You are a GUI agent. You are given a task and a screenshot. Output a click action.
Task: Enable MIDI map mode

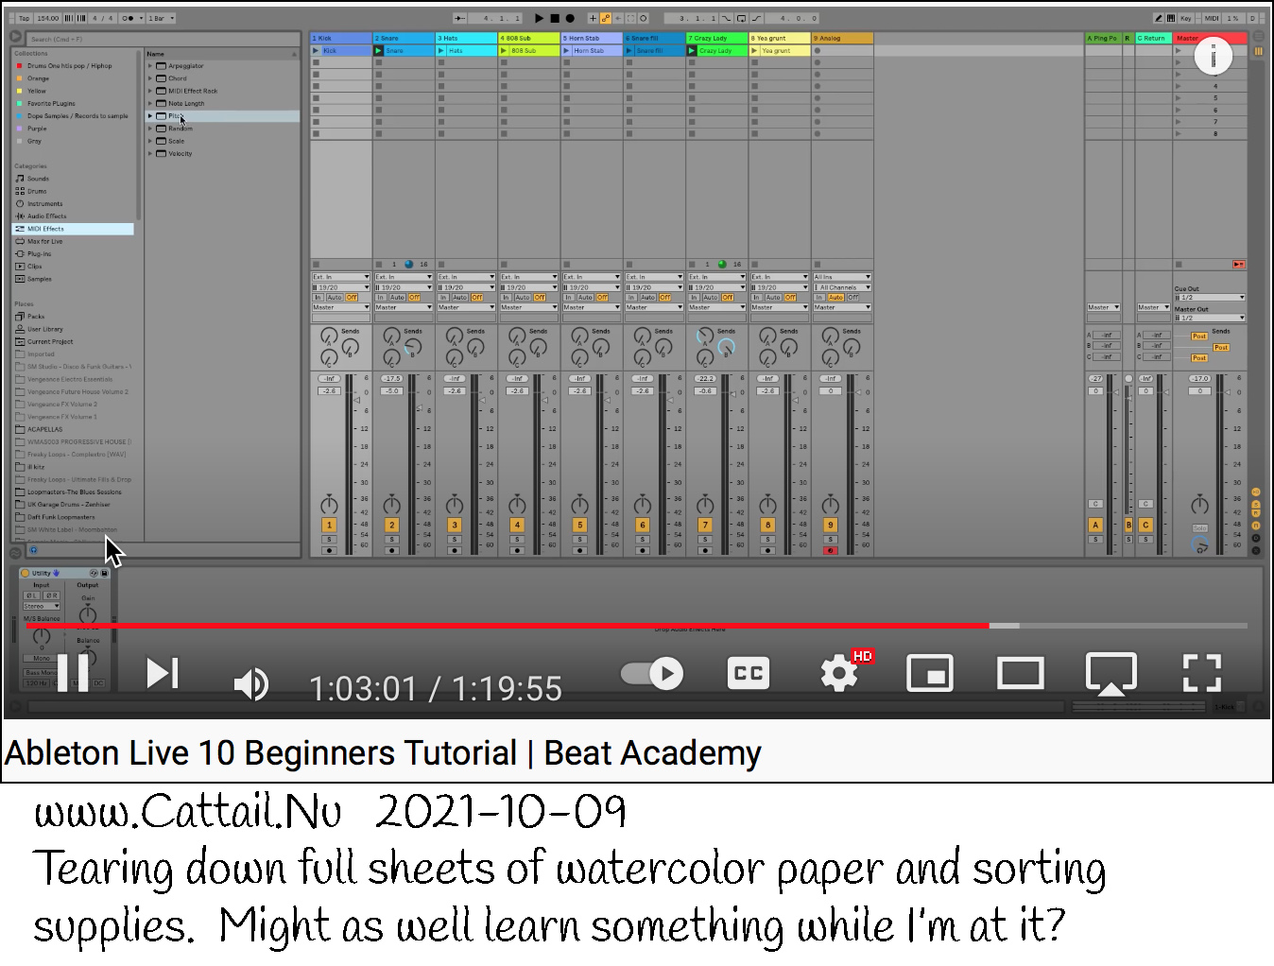pos(1211,18)
